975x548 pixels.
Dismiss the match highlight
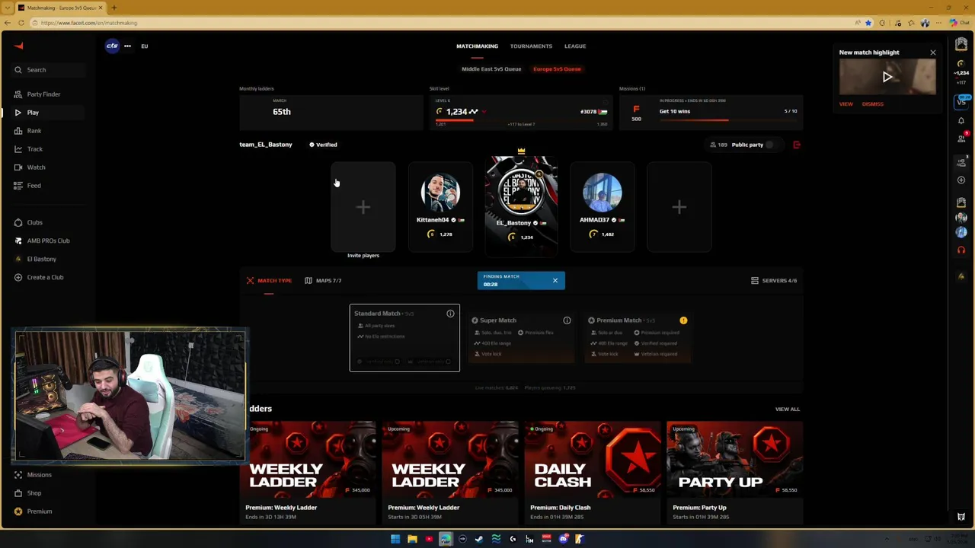pos(873,104)
